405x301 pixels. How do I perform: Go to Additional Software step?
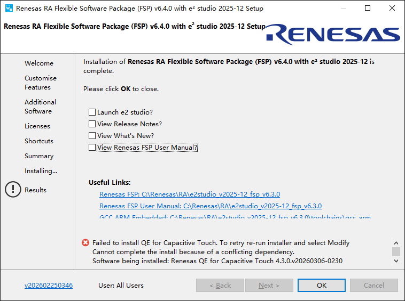[x=40, y=107]
